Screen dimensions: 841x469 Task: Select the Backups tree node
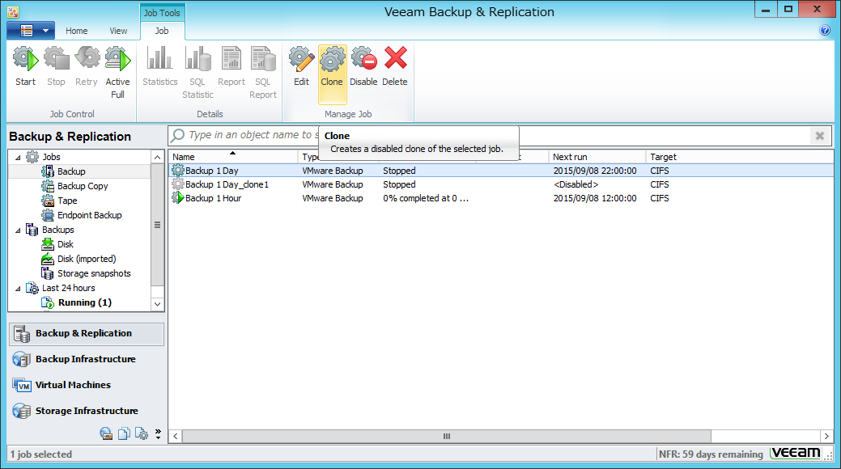point(58,230)
